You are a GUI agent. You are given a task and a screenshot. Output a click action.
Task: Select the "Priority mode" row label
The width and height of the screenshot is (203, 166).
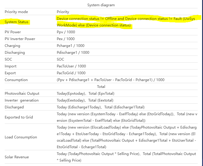16,12
